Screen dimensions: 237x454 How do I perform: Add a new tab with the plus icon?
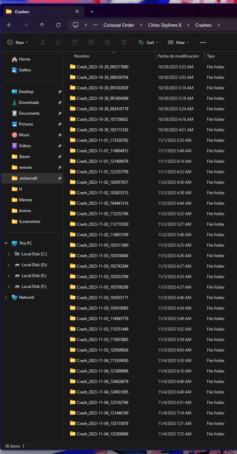(92, 12)
